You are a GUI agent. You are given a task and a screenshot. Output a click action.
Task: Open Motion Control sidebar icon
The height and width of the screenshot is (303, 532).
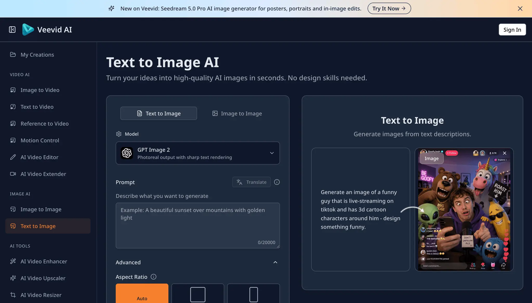(x=13, y=140)
